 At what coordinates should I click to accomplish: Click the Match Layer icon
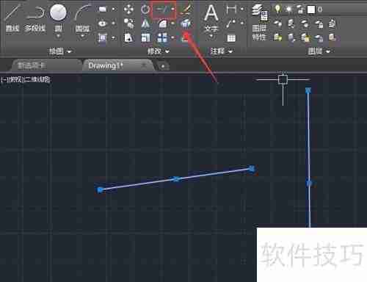(x=333, y=37)
